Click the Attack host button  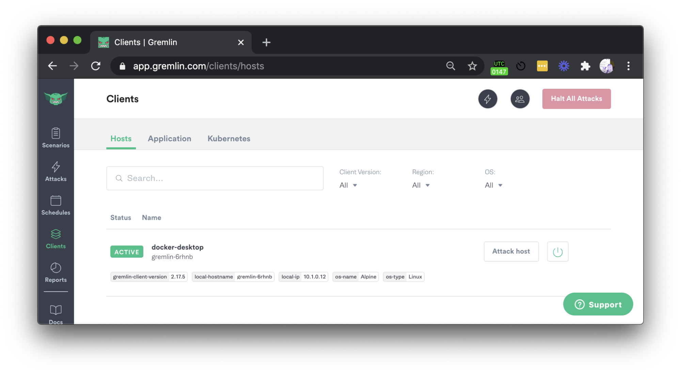coord(511,251)
